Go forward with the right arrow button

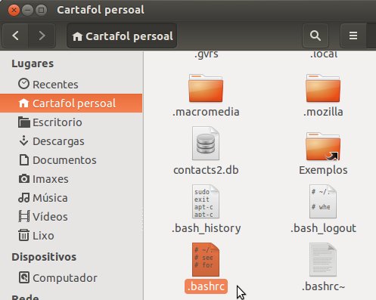tap(42, 36)
